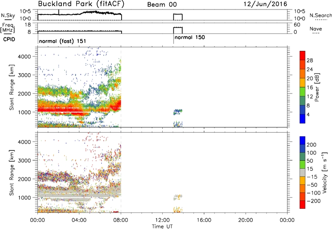Click the "16:00" time axis tick label
This screenshot has height=229, width=332.
coord(204,220)
